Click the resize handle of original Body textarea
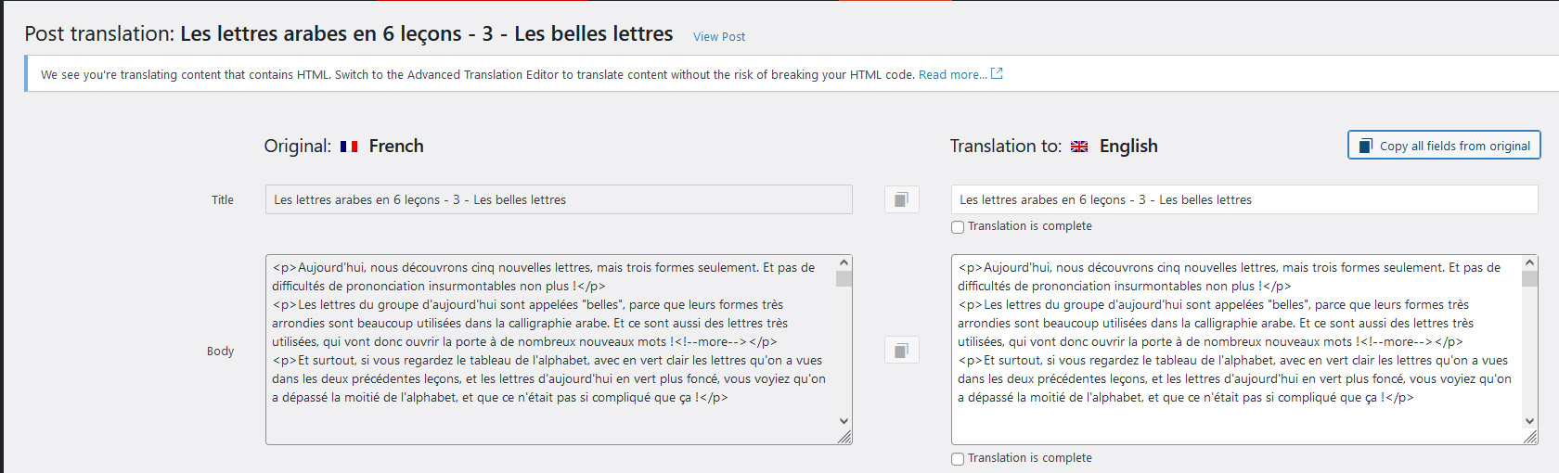Screen dimensions: 1559x473 click(844, 437)
